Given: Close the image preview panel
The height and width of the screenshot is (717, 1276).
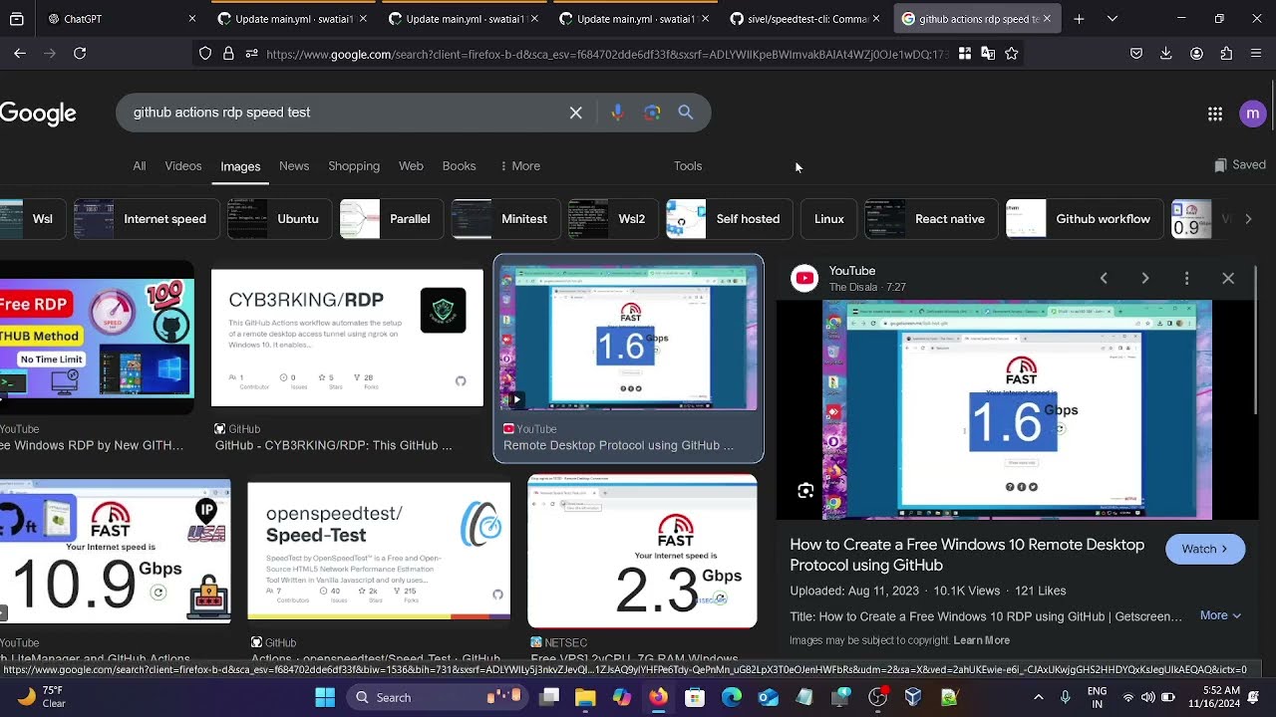Looking at the screenshot, I should [1228, 279].
